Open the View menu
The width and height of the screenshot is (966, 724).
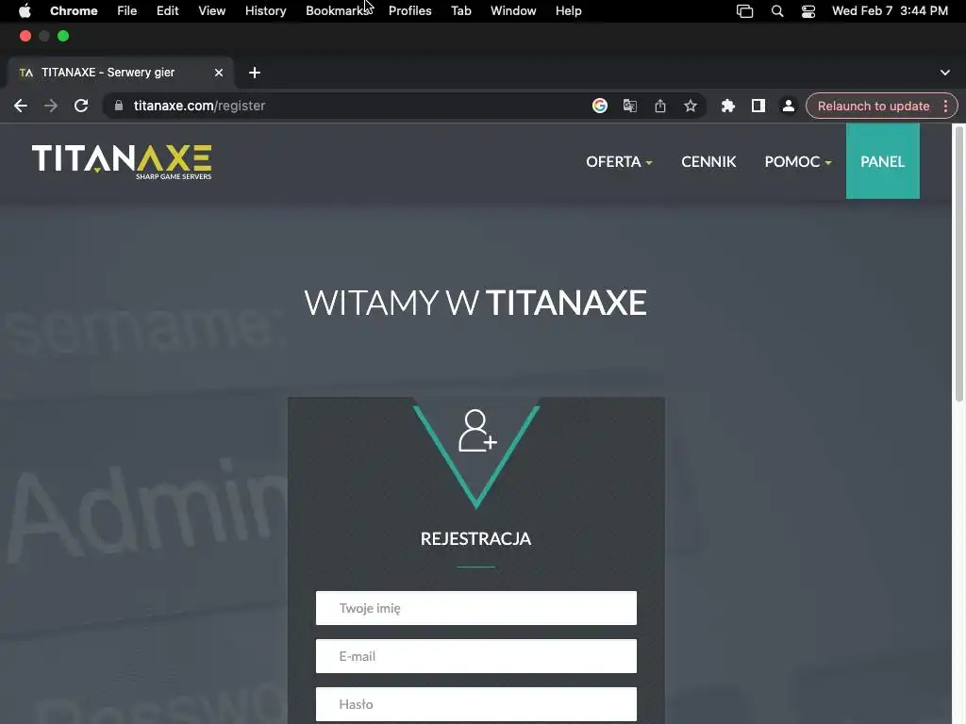[x=212, y=11]
